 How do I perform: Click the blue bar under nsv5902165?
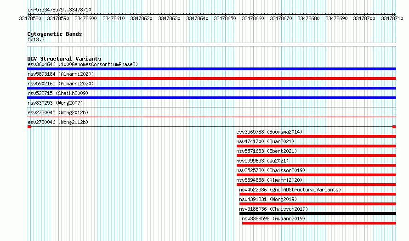coord(211,88)
